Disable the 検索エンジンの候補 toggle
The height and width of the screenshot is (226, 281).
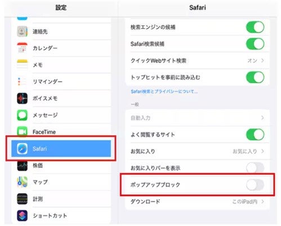click(255, 27)
